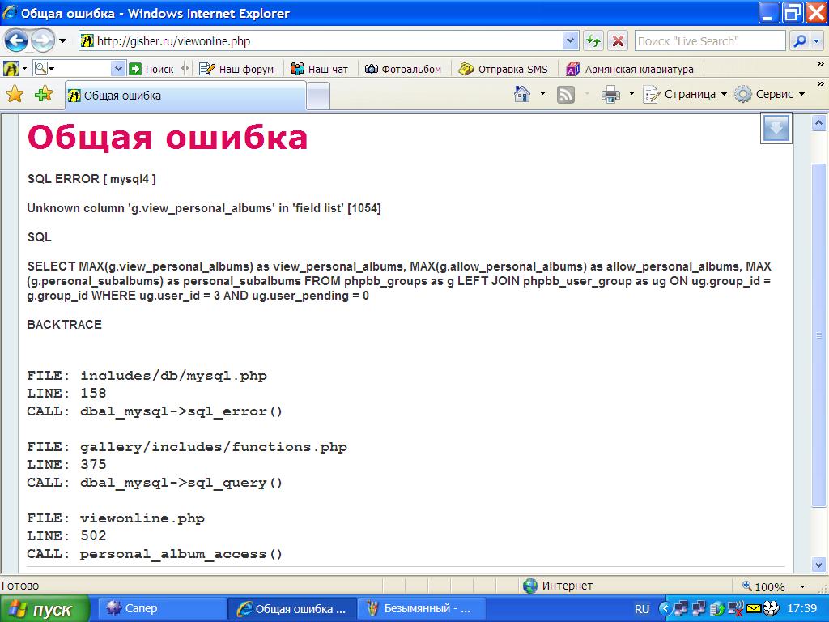Viewport: 829px width, 622px height.
Task: Click Add to Favorites star-plus icon
Action: pos(44,95)
